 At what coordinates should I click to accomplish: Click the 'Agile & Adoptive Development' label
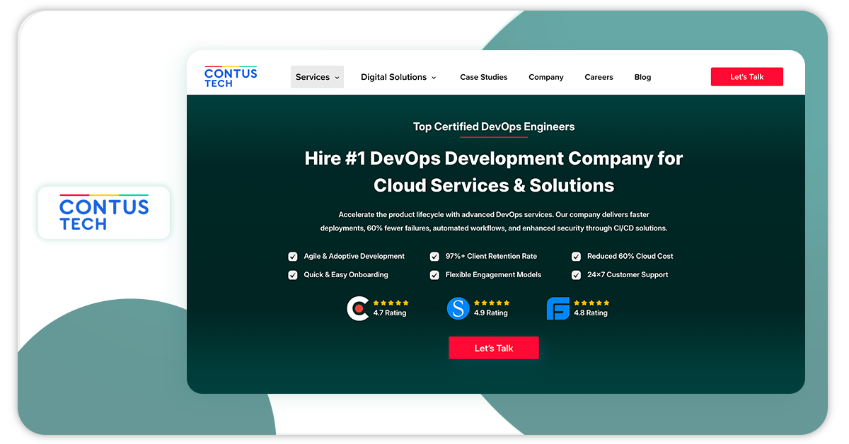354,257
